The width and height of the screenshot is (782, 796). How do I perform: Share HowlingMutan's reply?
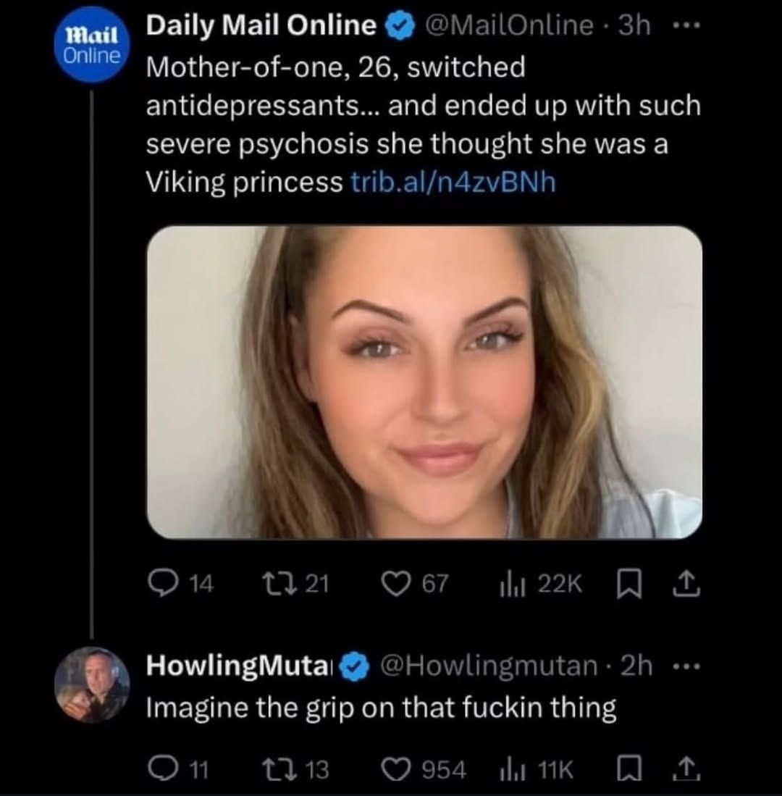(686, 771)
